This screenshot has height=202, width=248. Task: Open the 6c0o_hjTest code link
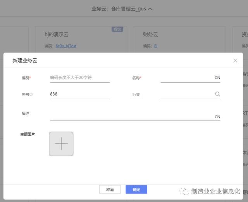point(66,46)
